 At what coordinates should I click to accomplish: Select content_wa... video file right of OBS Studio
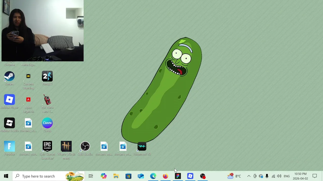tap(104, 149)
